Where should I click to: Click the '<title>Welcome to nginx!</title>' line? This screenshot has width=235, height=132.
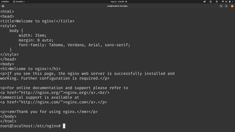[37, 21]
